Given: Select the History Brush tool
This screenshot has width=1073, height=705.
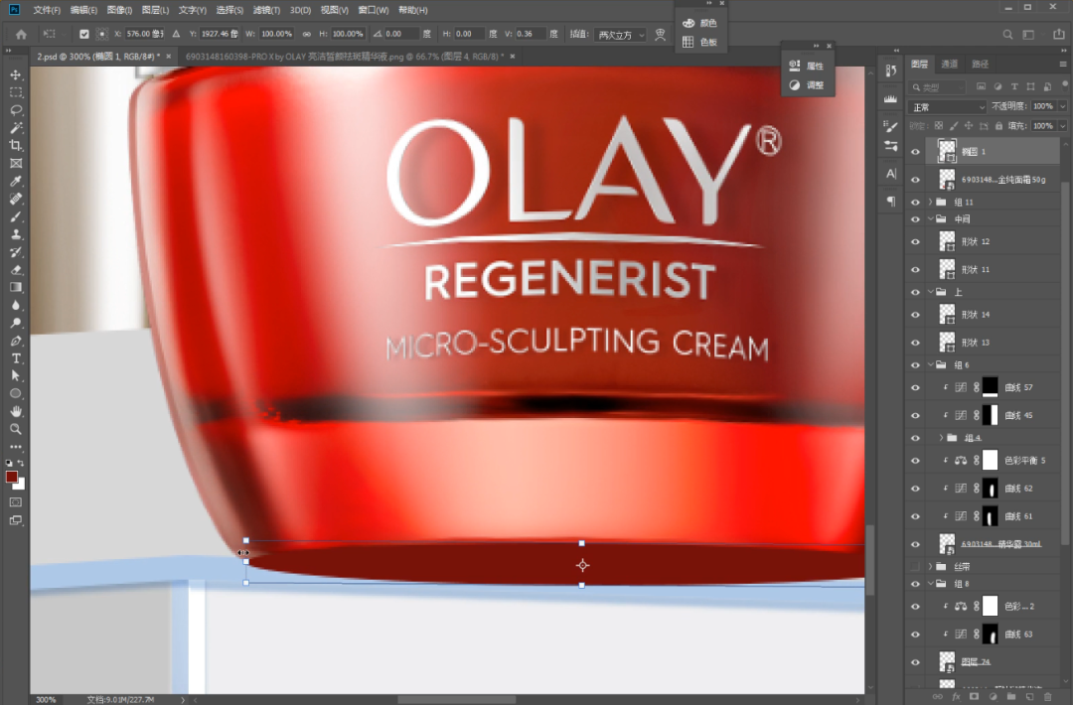Looking at the screenshot, I should tap(16, 252).
